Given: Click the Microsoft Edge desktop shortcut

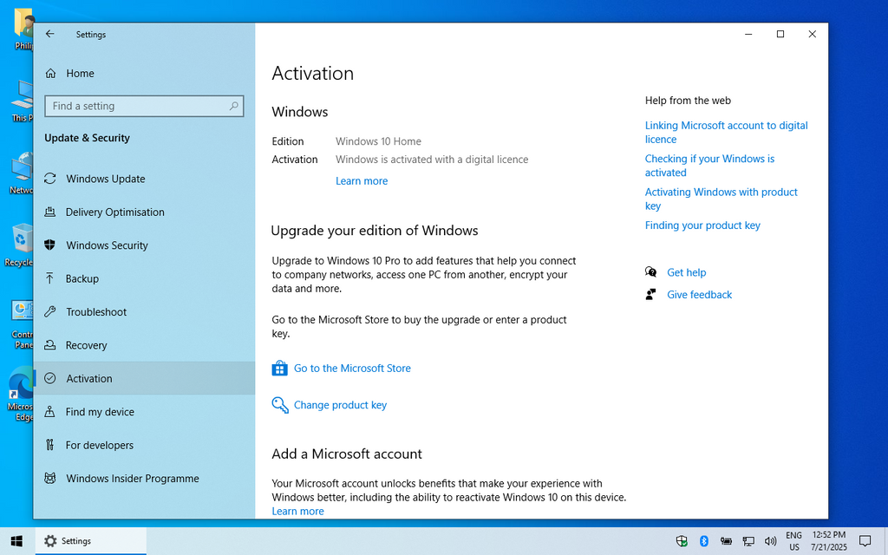Looking at the screenshot, I should pos(22,395).
